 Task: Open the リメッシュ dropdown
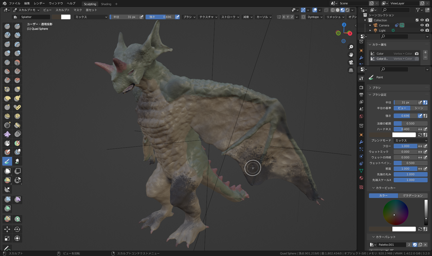(x=335, y=17)
